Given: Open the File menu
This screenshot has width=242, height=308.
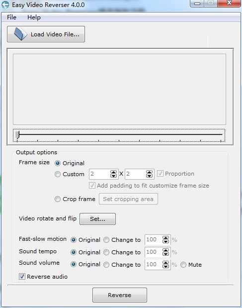Looking at the screenshot, I should [11, 17].
